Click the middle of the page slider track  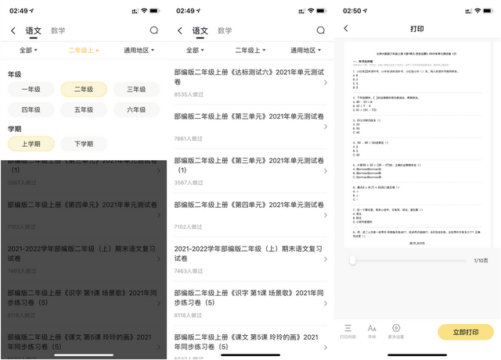(408, 261)
